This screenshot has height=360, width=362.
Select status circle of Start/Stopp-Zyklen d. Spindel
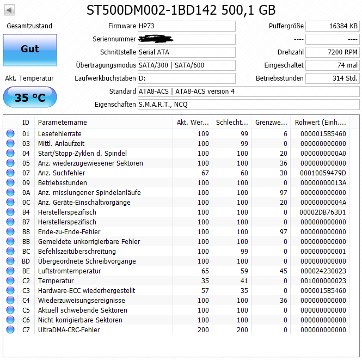click(x=10, y=153)
